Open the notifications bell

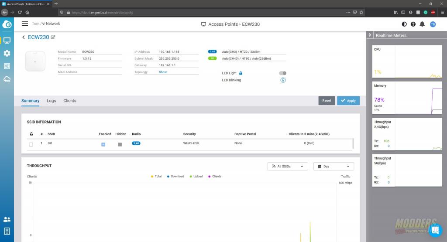coord(422,24)
